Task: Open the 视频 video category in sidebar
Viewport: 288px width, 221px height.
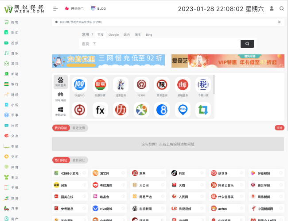Action: pyautogui.click(x=11, y=43)
